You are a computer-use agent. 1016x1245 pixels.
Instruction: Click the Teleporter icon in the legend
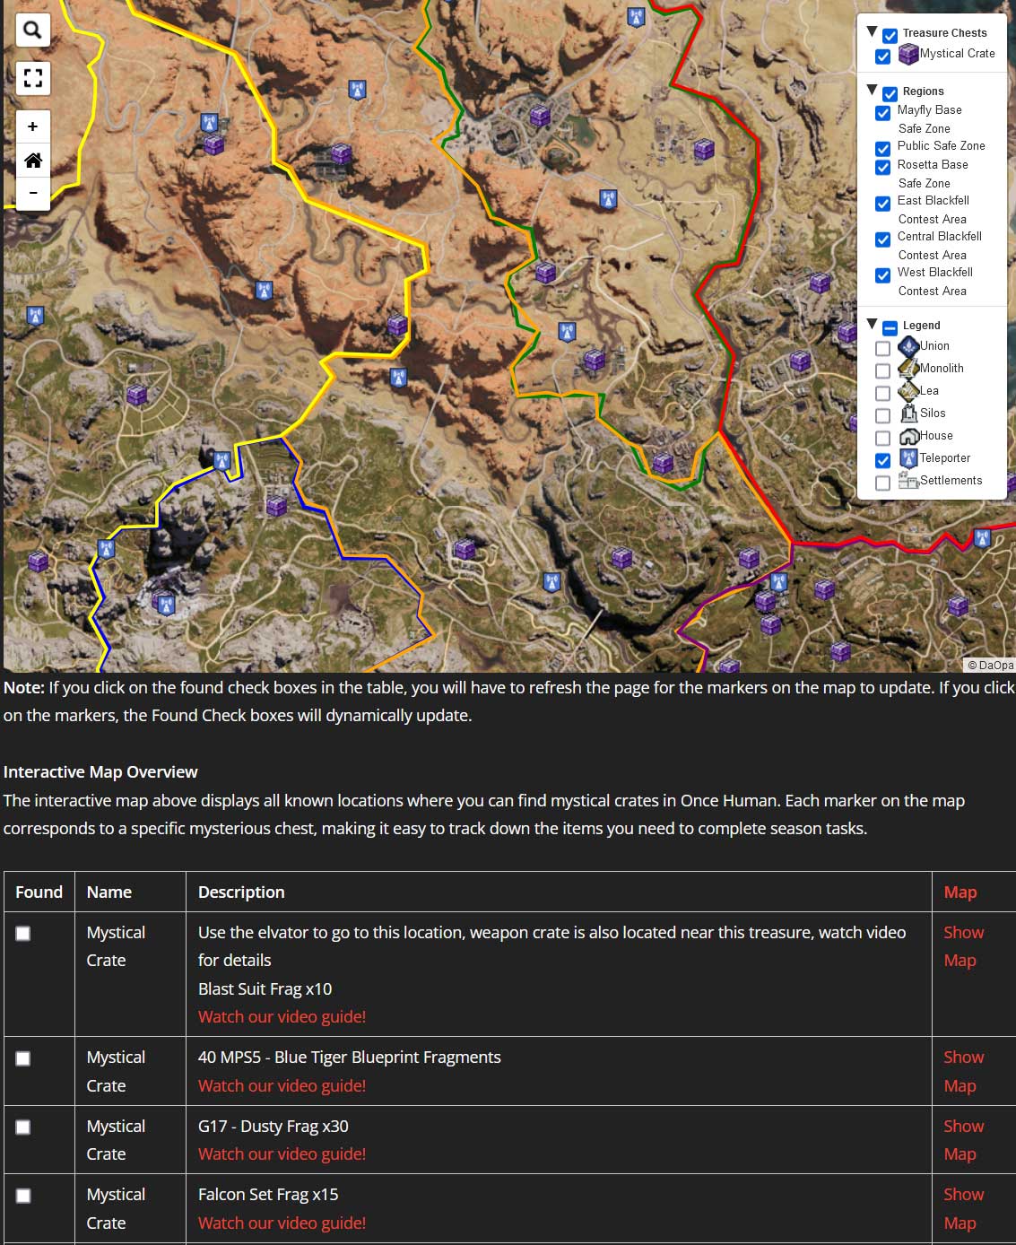(x=908, y=458)
